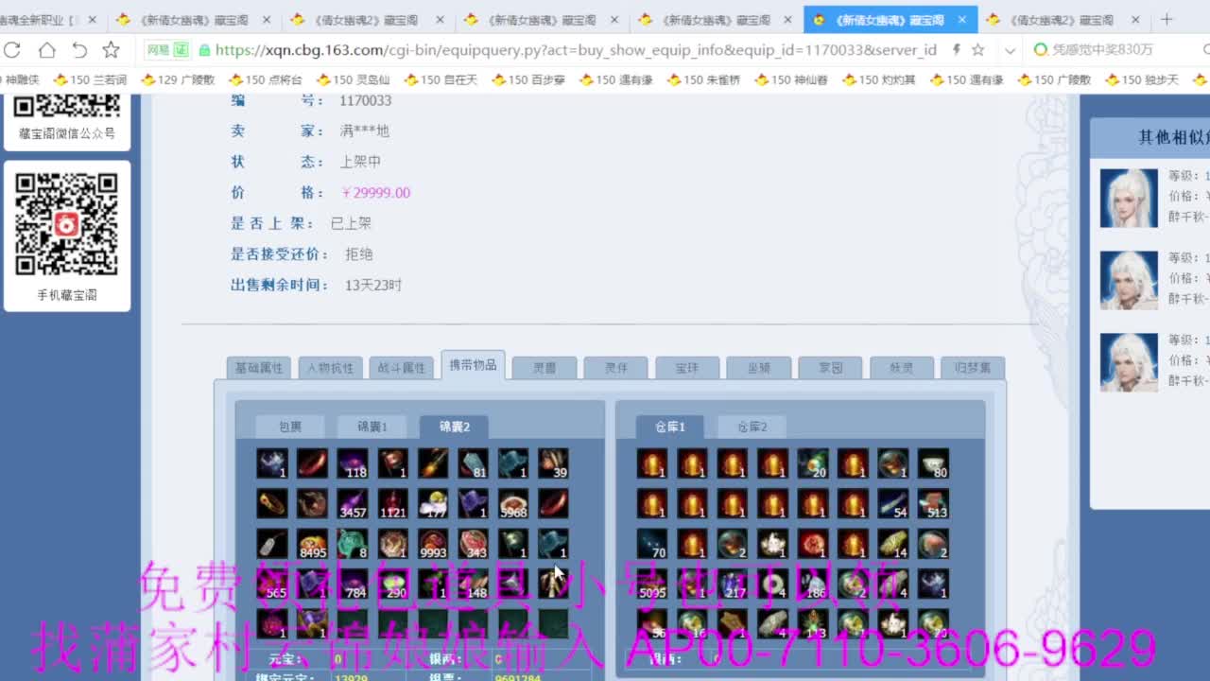Show the 锦囊2 sub-tab

[454, 427]
